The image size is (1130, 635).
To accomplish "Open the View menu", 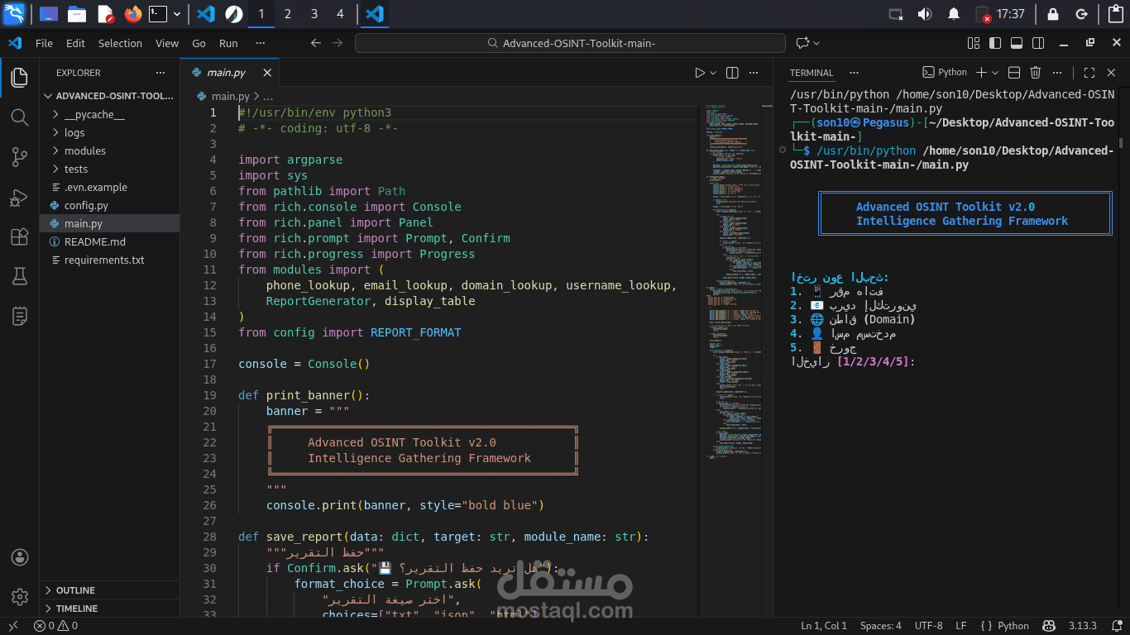I will pyautogui.click(x=166, y=43).
